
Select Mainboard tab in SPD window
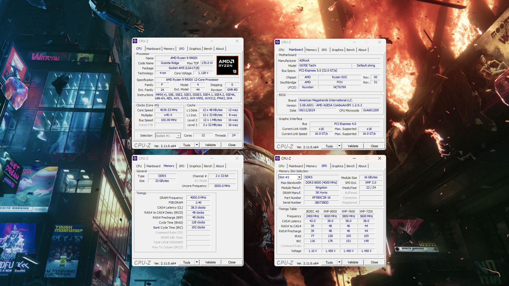pos(296,166)
